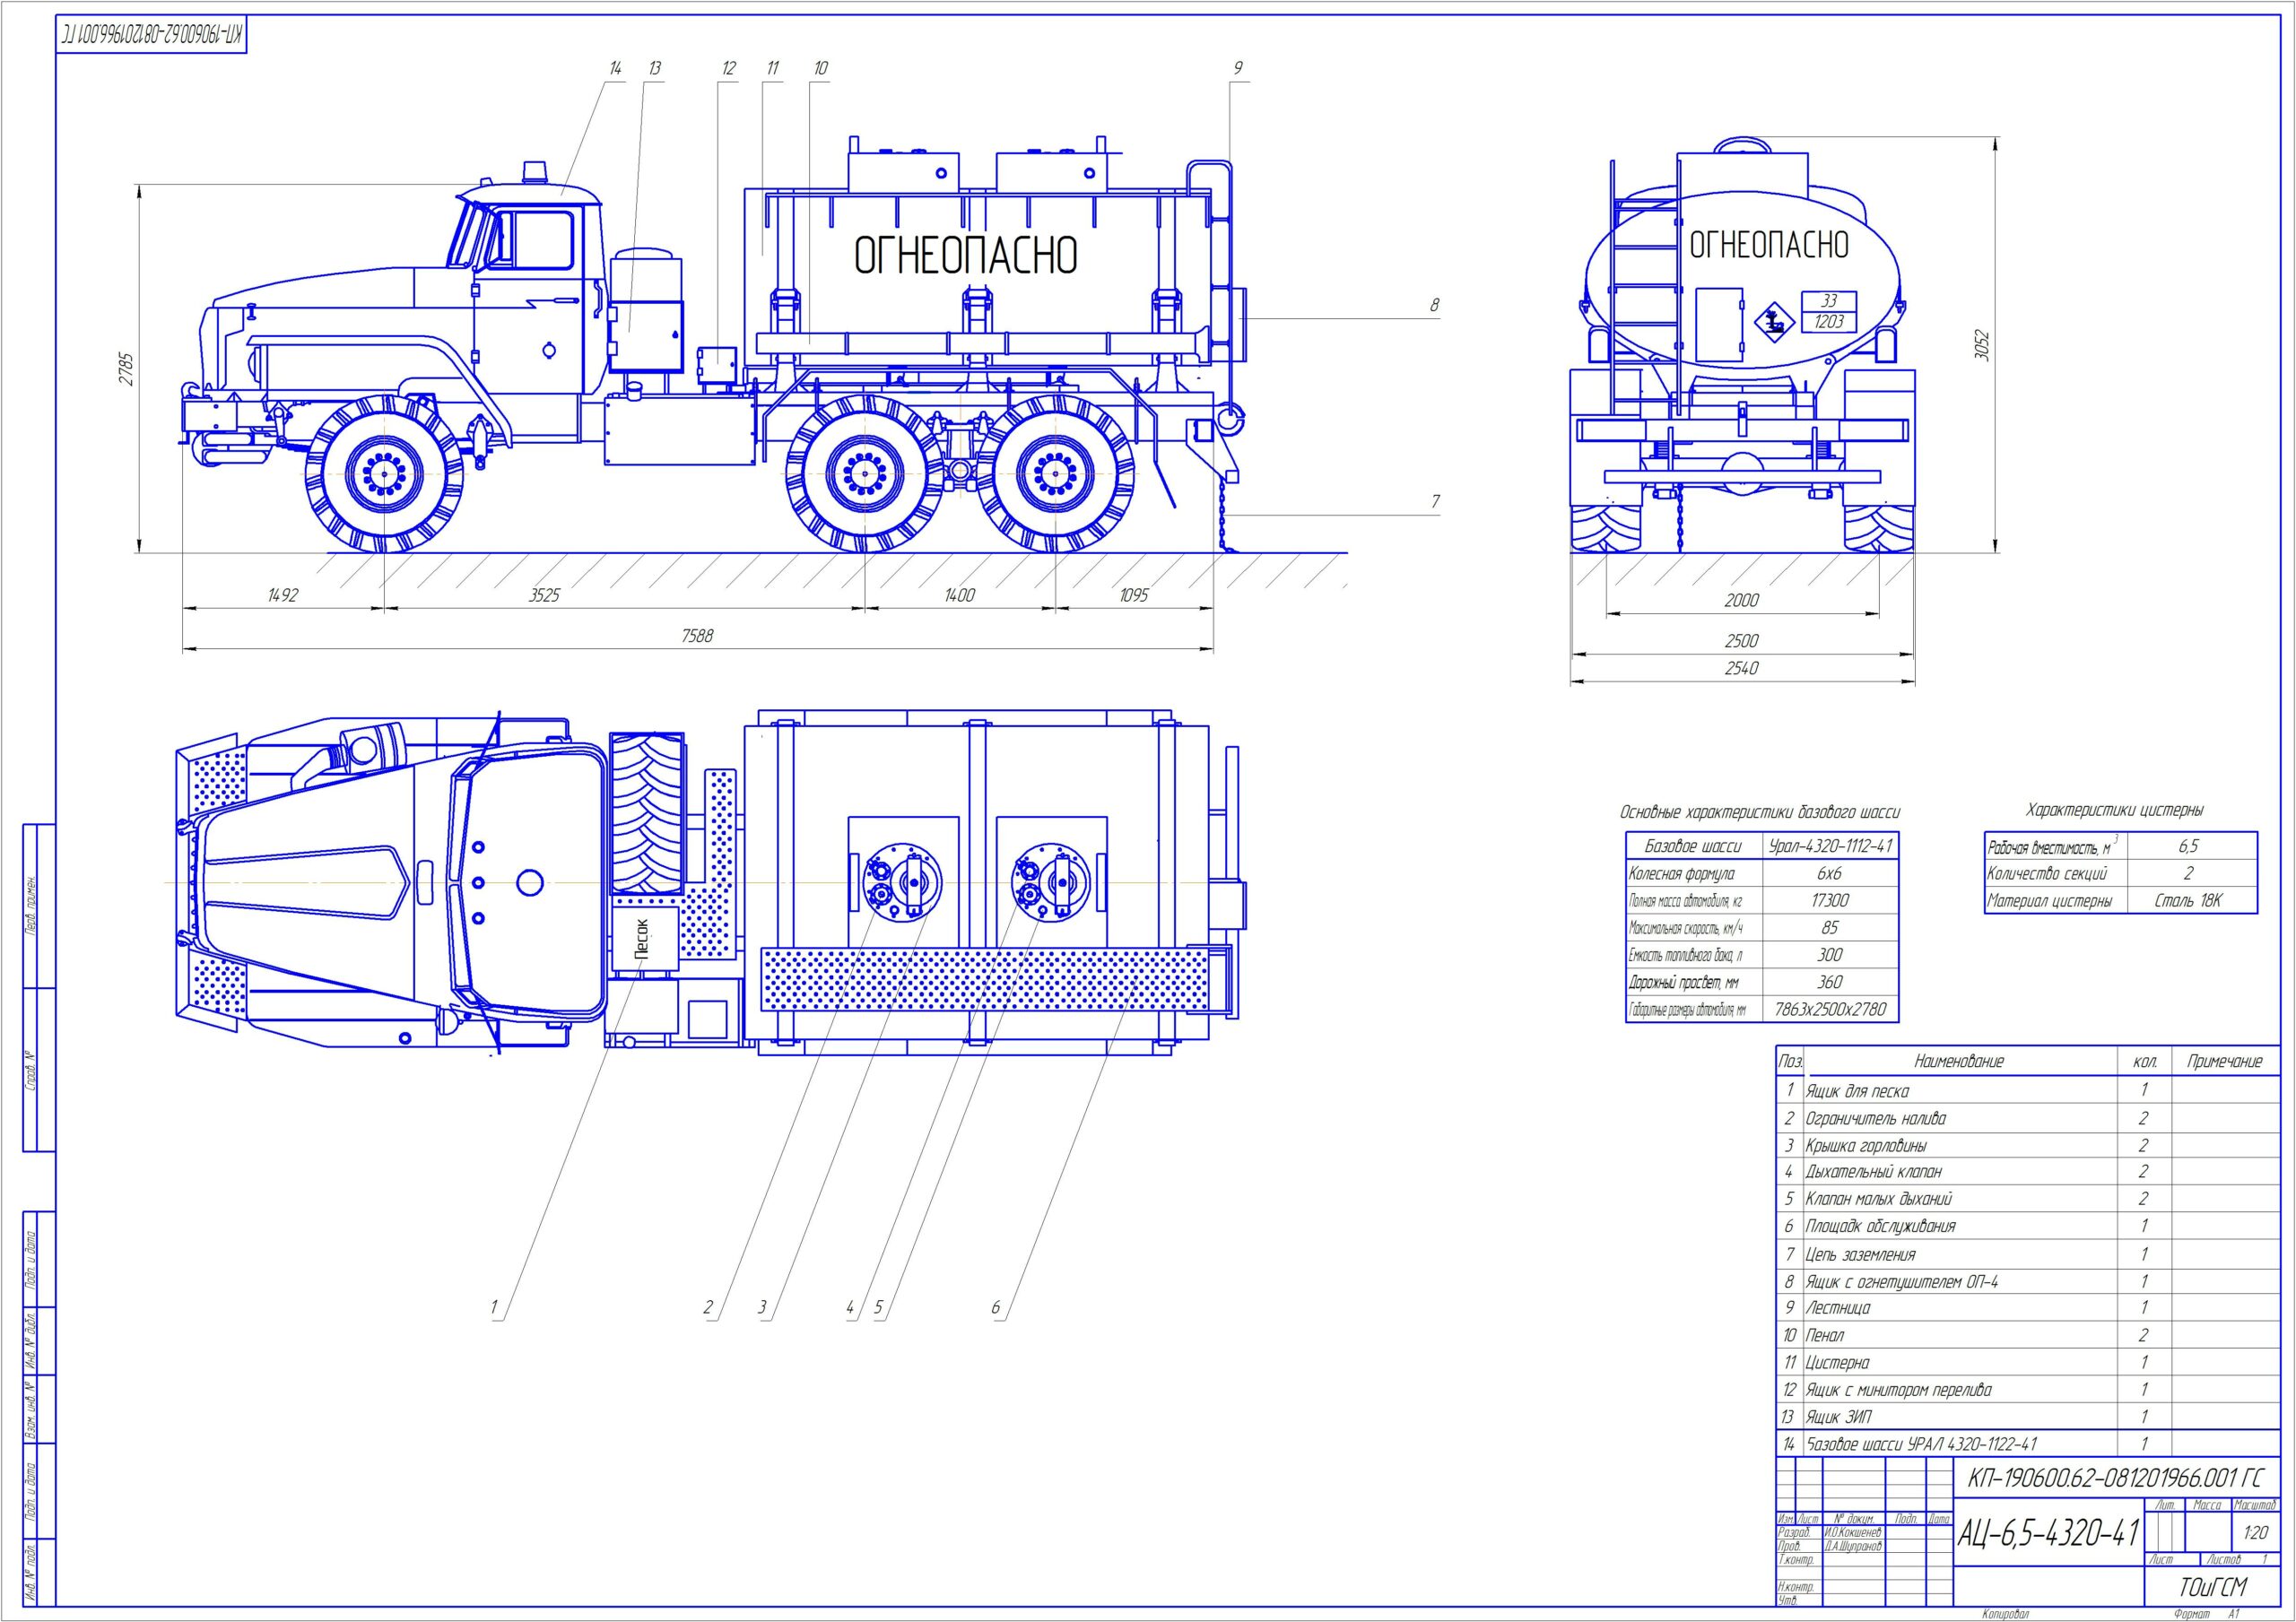The image size is (2296, 1622).
Task: Click the 'Копировал' label below the title block
Action: point(2005,1614)
